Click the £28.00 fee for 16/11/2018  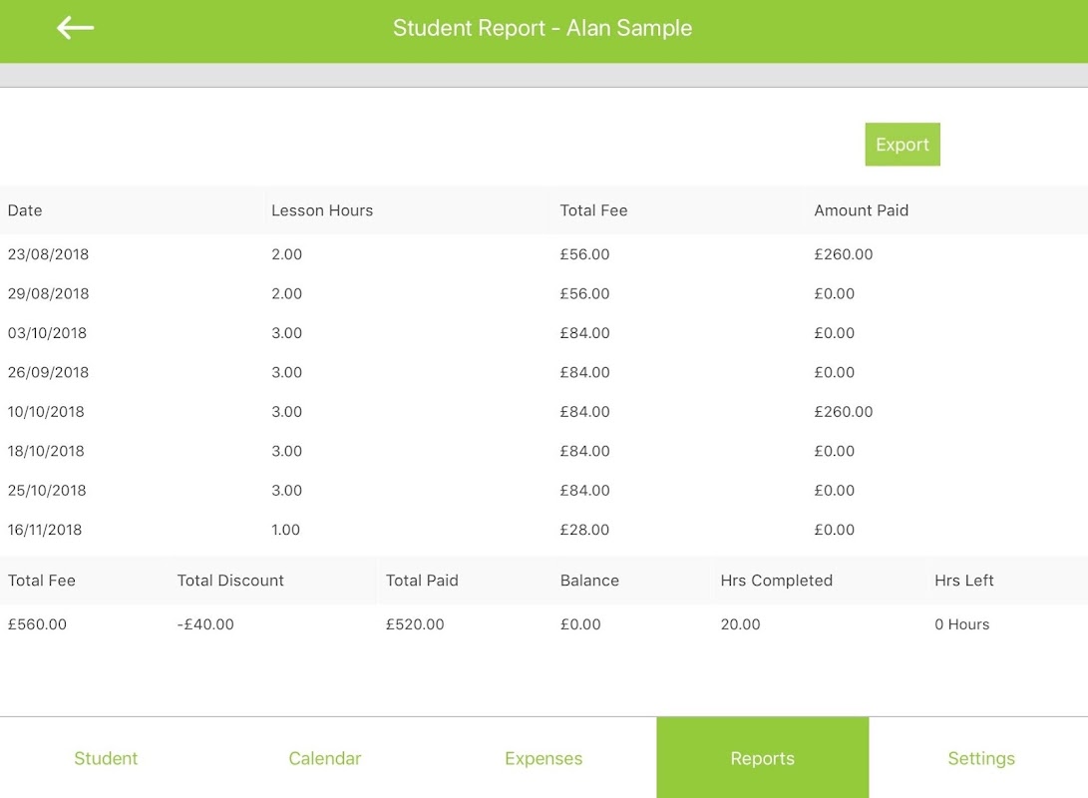(x=584, y=530)
